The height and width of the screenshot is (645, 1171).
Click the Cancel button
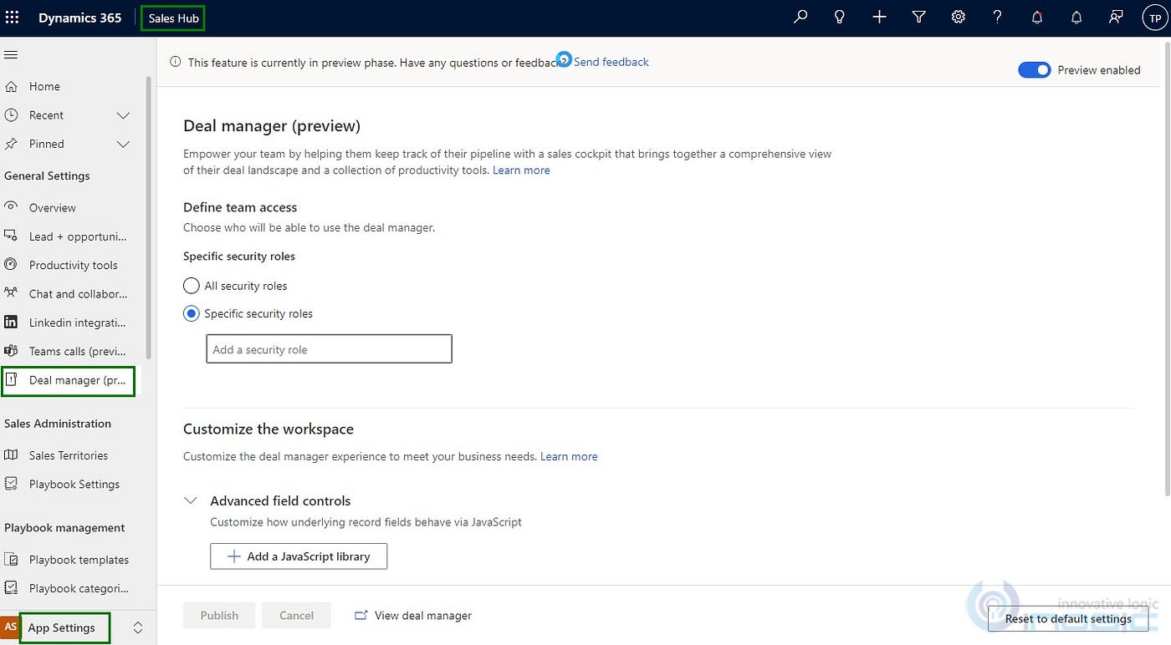point(296,616)
